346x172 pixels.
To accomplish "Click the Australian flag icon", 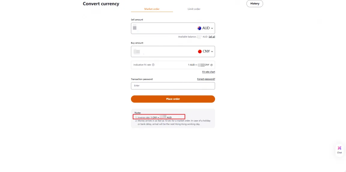I will [199, 28].
